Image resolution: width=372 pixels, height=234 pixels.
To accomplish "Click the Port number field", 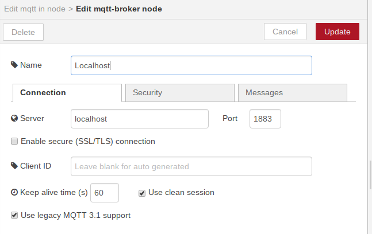I will 265,119.
